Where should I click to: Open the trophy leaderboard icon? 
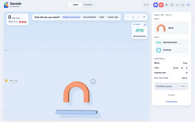[166, 5]
